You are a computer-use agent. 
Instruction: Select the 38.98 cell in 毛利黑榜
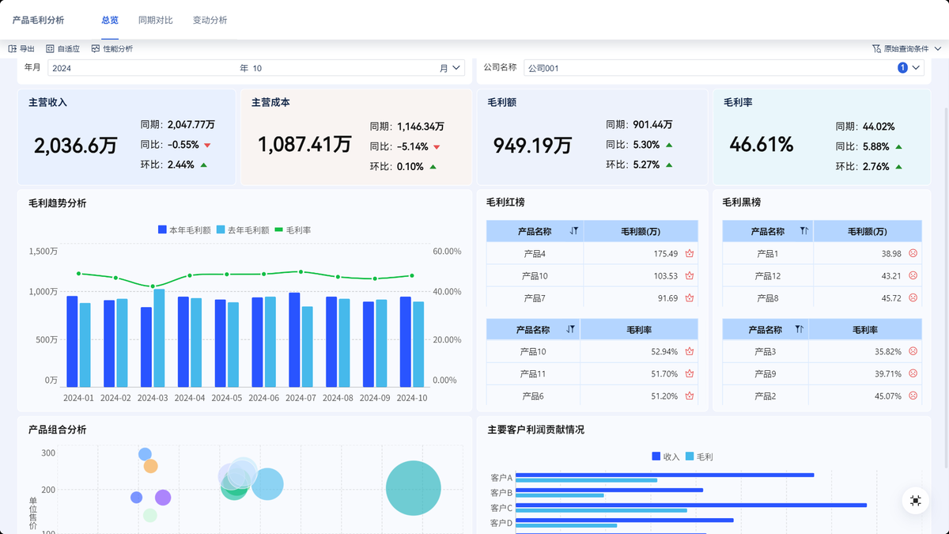click(868, 254)
